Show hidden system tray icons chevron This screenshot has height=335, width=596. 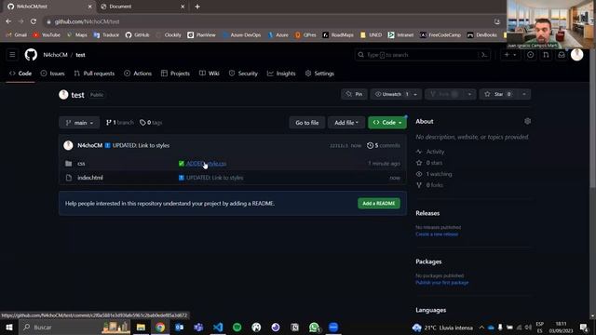click(x=481, y=327)
